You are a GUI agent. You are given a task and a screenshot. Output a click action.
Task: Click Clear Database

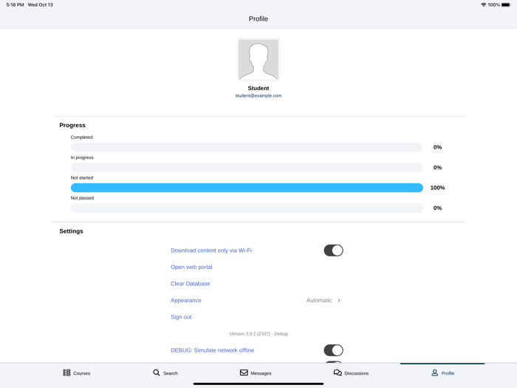[x=191, y=284]
